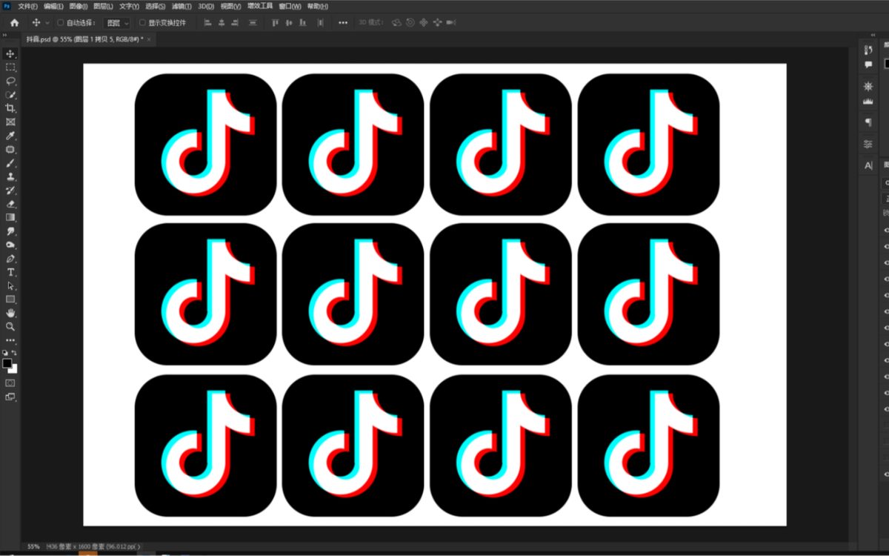Screen dimensions: 889x556
Task: Click the foreground color swatch
Action: point(7,363)
